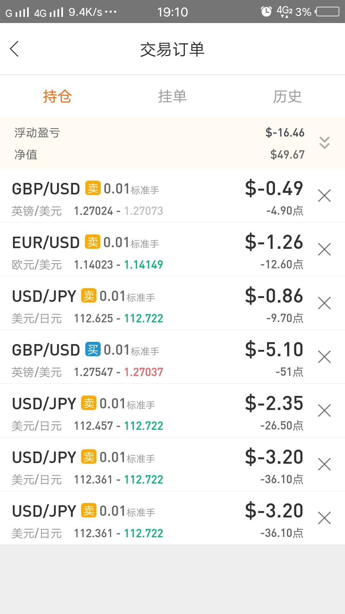Expand the floating profit/loss summary chevron

click(x=324, y=143)
